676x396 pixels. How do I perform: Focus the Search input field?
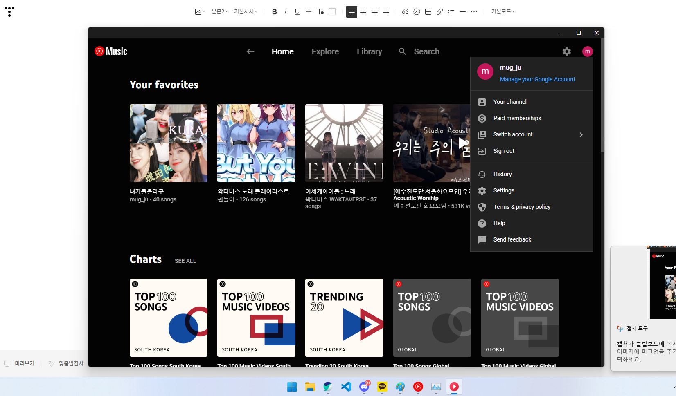click(x=426, y=51)
